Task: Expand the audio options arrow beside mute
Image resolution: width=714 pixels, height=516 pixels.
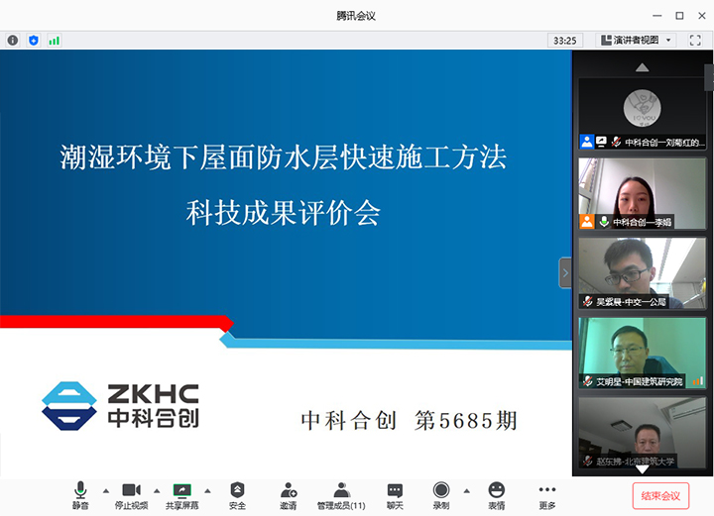Action: pos(105,490)
